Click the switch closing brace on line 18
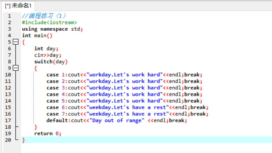The width and height of the screenshot is (272, 153). tap(36, 127)
